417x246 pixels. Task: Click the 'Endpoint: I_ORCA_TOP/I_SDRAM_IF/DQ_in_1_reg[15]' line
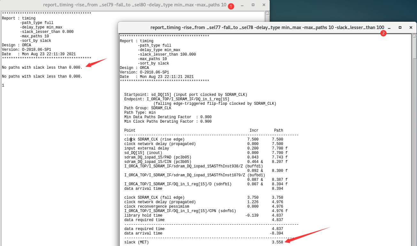(x=177, y=99)
